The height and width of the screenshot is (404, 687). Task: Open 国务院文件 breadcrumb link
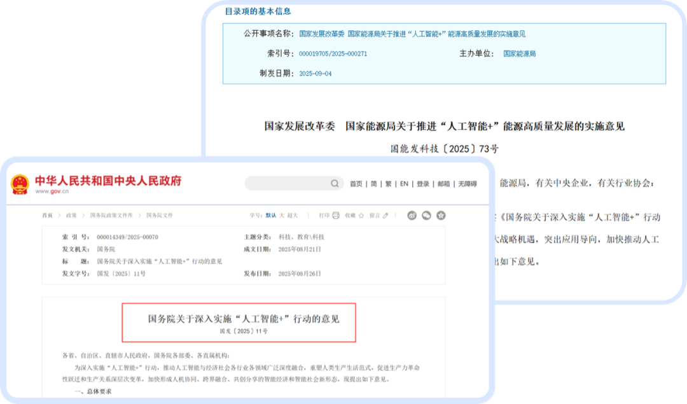pos(160,216)
